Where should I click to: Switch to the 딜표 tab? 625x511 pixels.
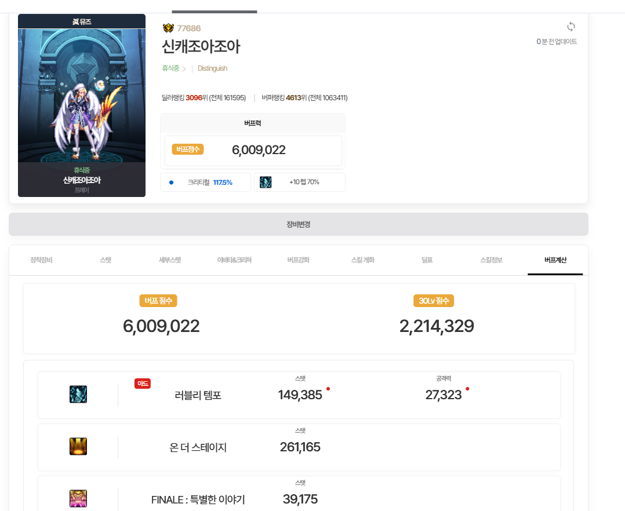(427, 260)
